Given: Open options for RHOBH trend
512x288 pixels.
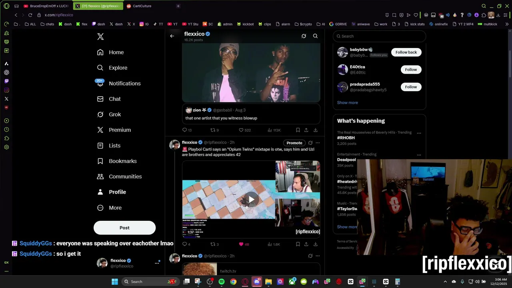Looking at the screenshot, I should pyautogui.click(x=419, y=133).
